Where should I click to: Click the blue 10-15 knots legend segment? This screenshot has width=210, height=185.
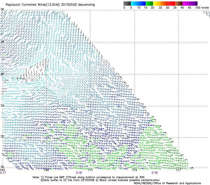142,3
